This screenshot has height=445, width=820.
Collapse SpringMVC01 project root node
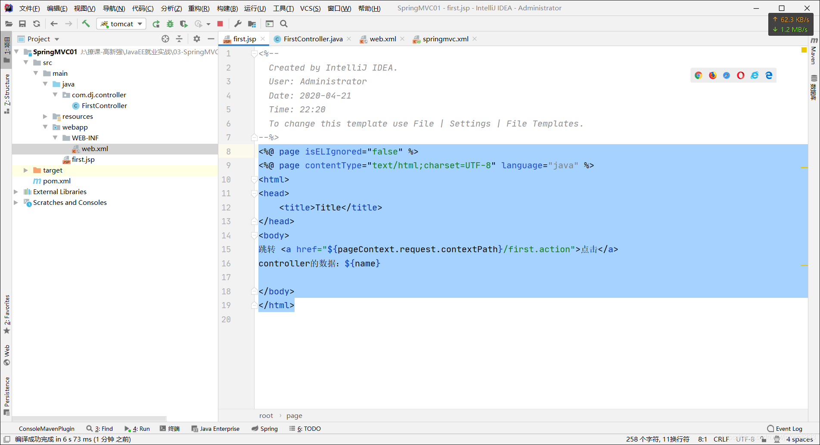click(16, 52)
